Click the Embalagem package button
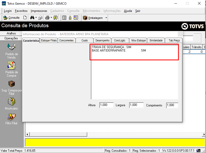Viewport: 206px width, 153px height. pyautogui.click(x=93, y=18)
